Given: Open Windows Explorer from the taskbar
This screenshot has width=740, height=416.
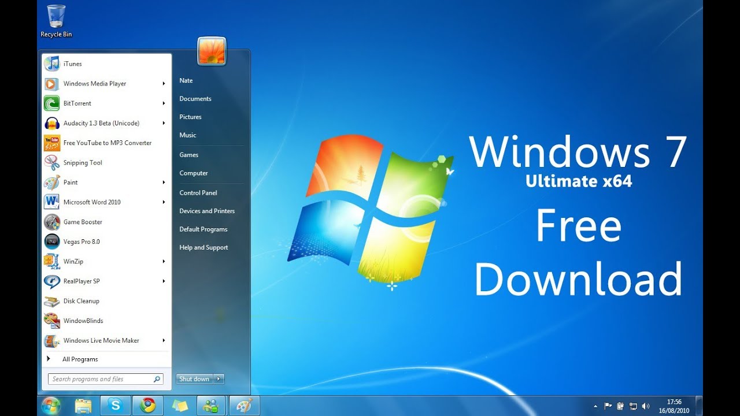Looking at the screenshot, I should pyautogui.click(x=83, y=406).
